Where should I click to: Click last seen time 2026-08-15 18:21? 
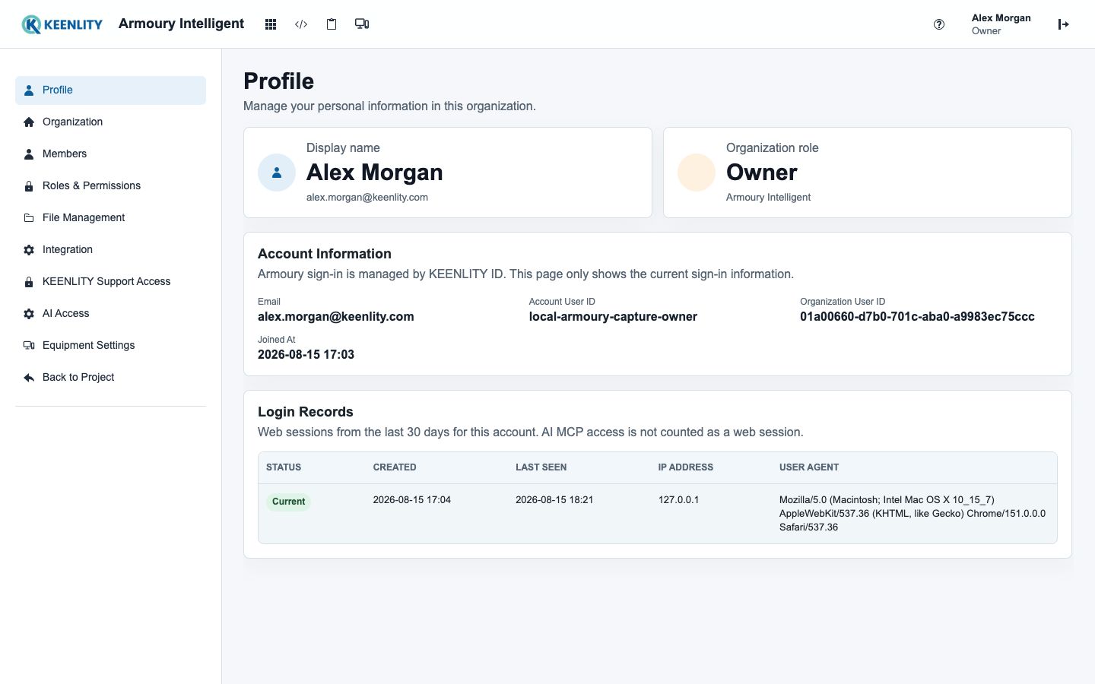point(554,500)
